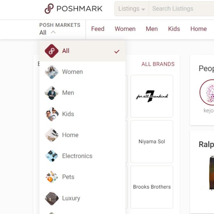The image size is (214, 214).
Task: Click the Poshmark logo icon
Action: (x=49, y=8)
